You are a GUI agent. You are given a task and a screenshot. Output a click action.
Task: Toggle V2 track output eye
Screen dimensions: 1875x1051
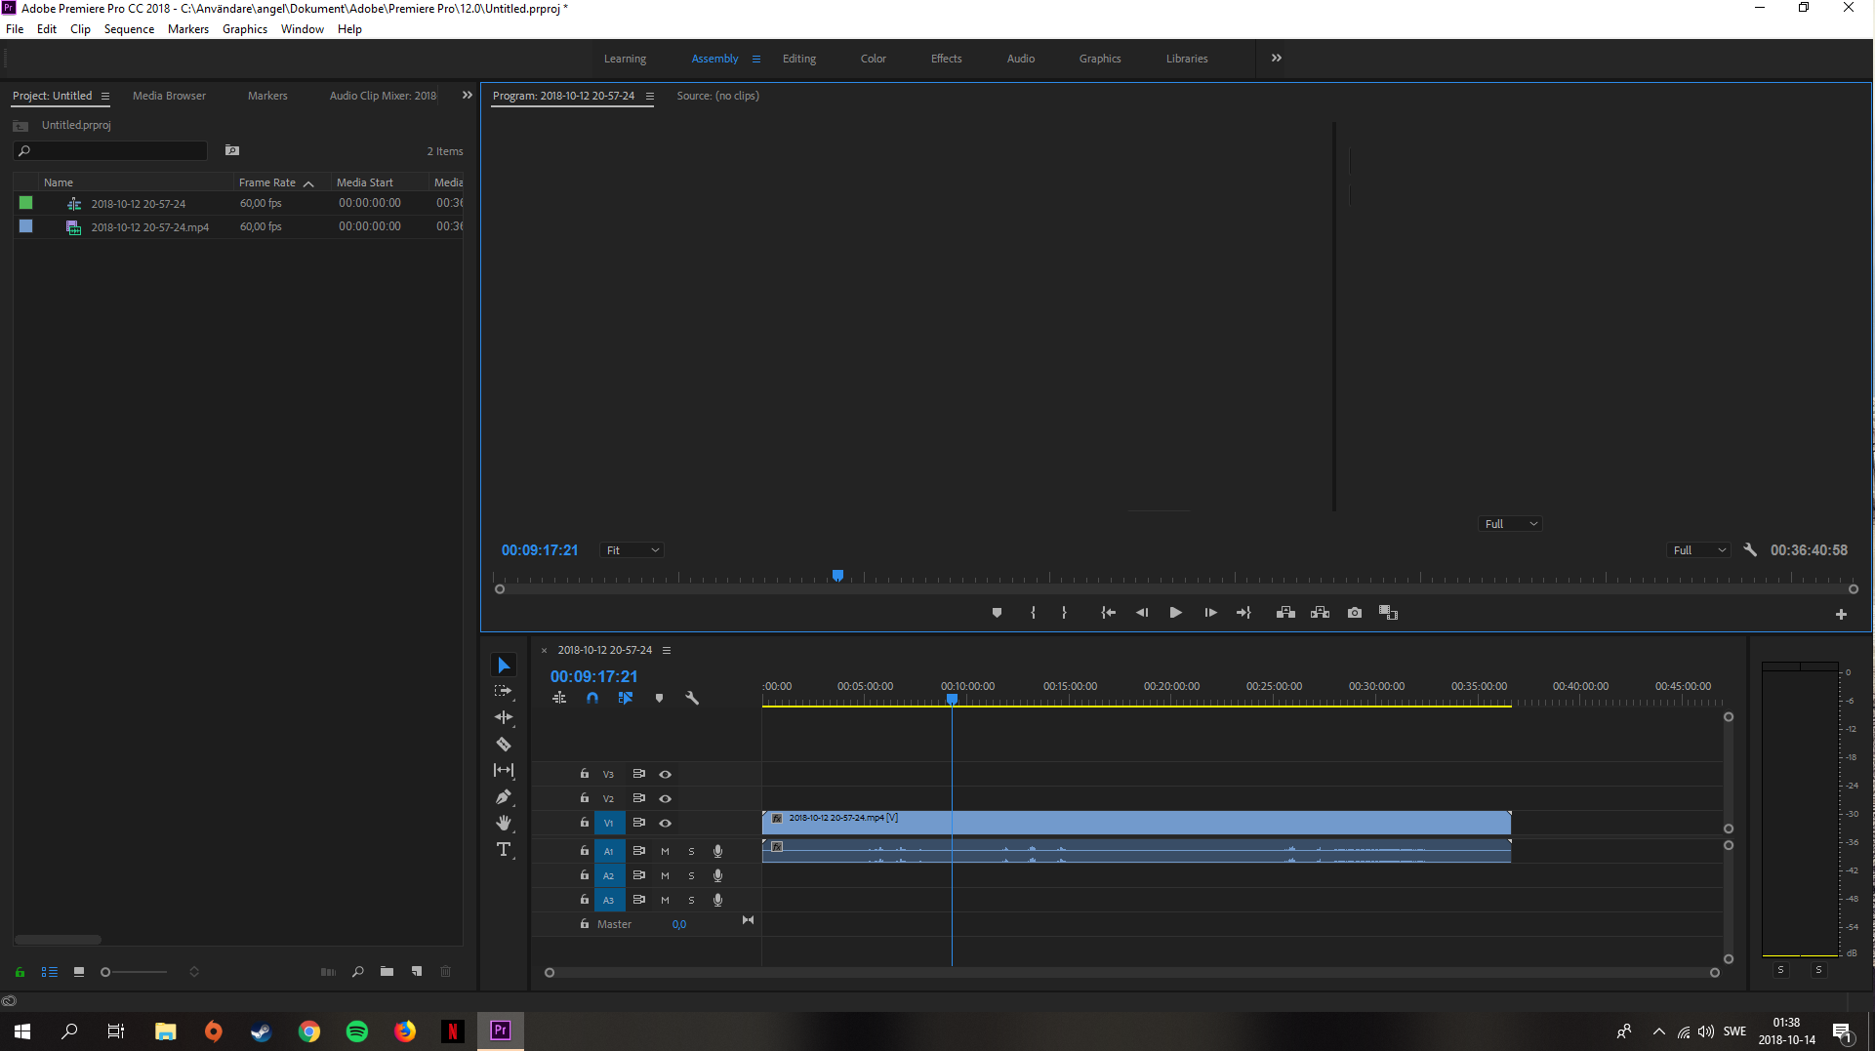tap(666, 798)
